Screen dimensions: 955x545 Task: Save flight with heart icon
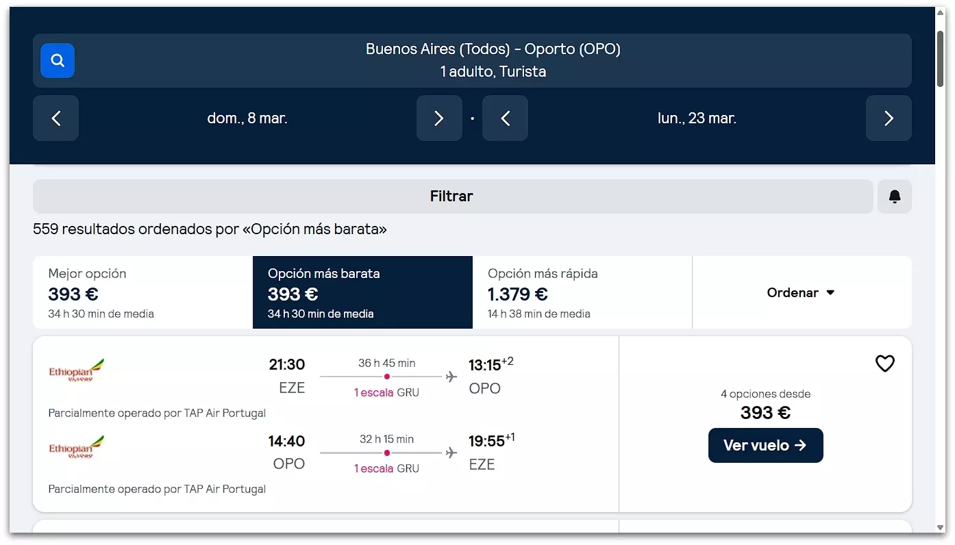(884, 364)
